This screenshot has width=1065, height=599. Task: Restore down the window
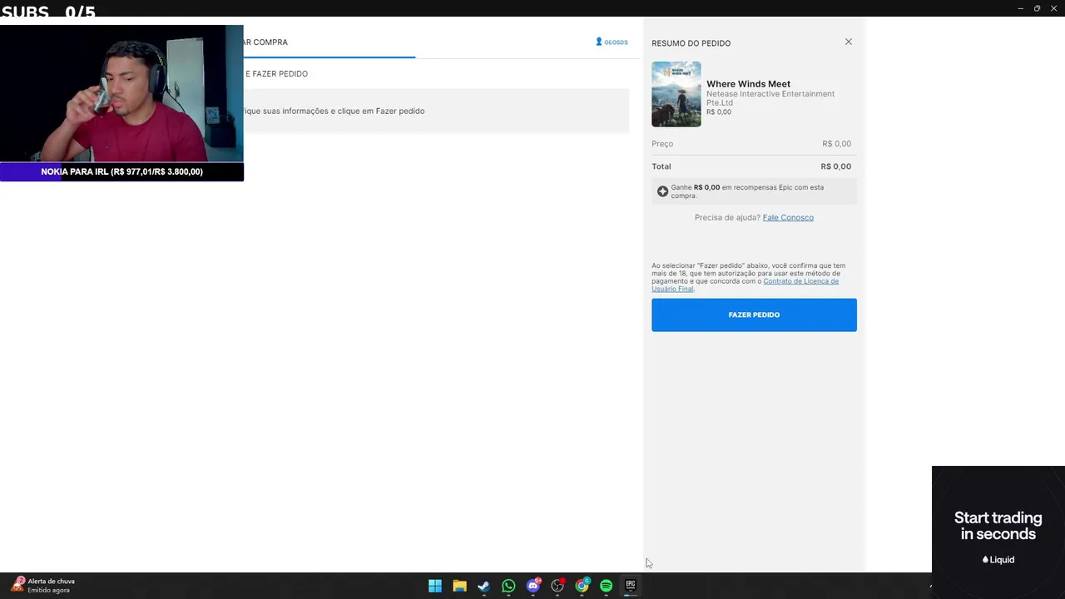[x=1037, y=8]
